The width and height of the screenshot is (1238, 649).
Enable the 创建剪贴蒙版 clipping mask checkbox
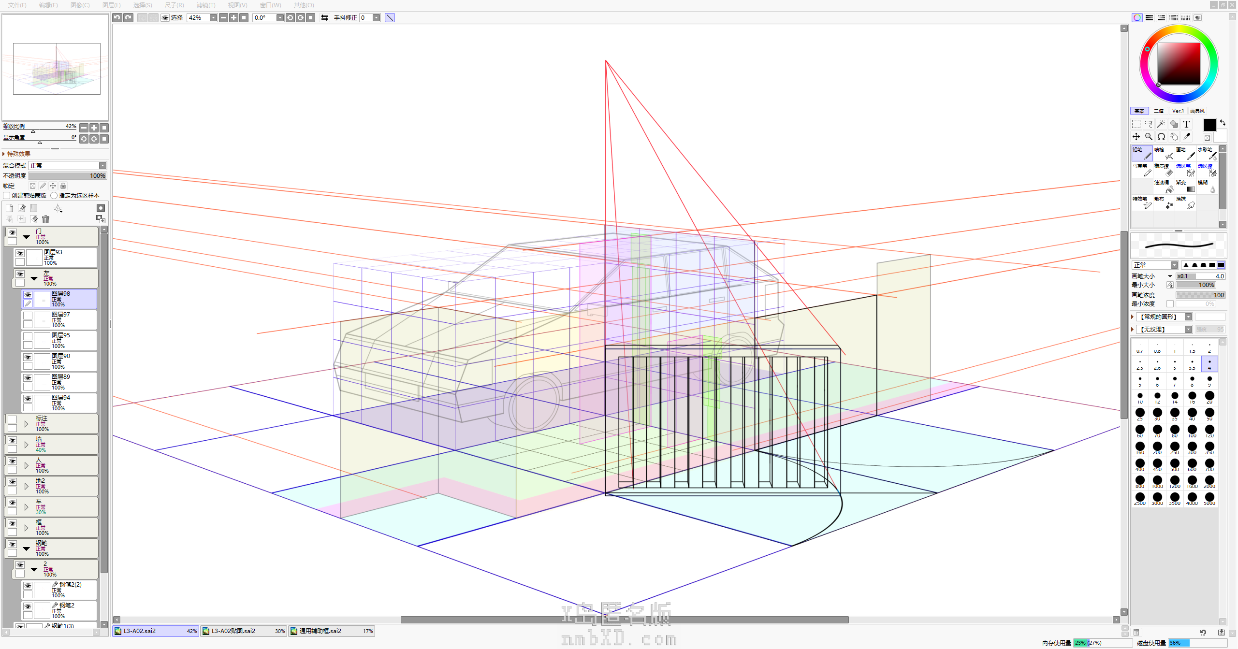coord(7,196)
